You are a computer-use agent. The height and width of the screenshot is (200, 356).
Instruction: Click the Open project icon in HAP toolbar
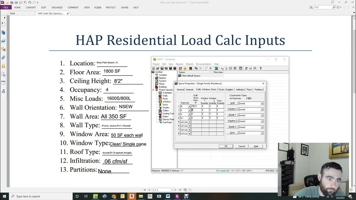point(158,68)
